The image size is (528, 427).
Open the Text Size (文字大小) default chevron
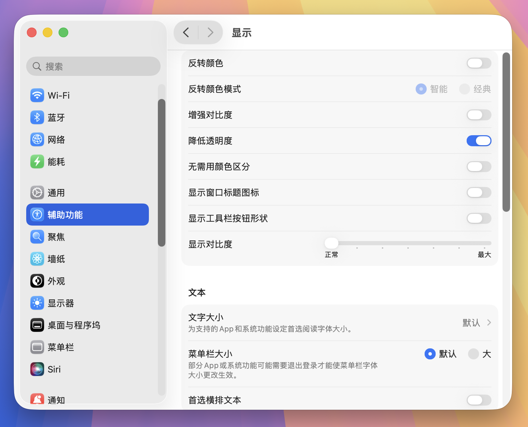[489, 323]
